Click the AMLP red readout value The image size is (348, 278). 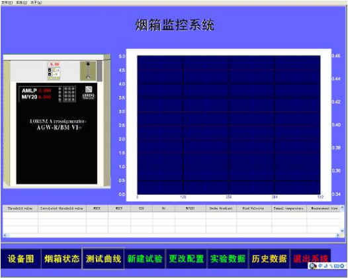point(45,91)
